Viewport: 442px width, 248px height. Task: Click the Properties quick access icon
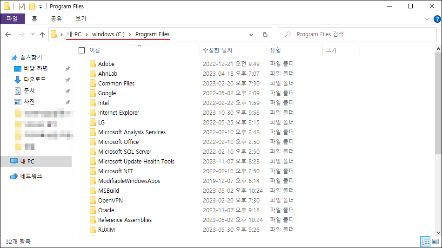click(x=22, y=6)
